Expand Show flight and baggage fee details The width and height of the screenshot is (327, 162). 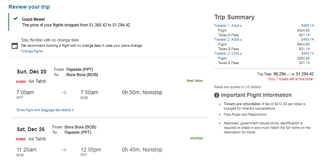pyautogui.click(x=45, y=110)
